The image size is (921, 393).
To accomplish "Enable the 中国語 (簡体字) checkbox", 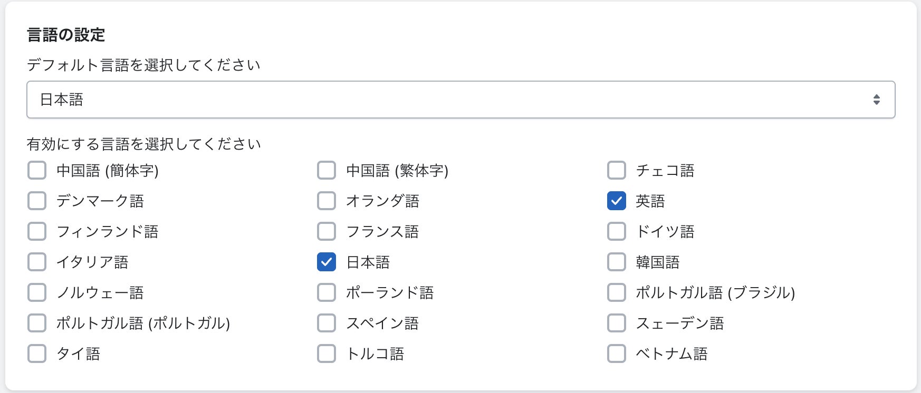I will 37,171.
